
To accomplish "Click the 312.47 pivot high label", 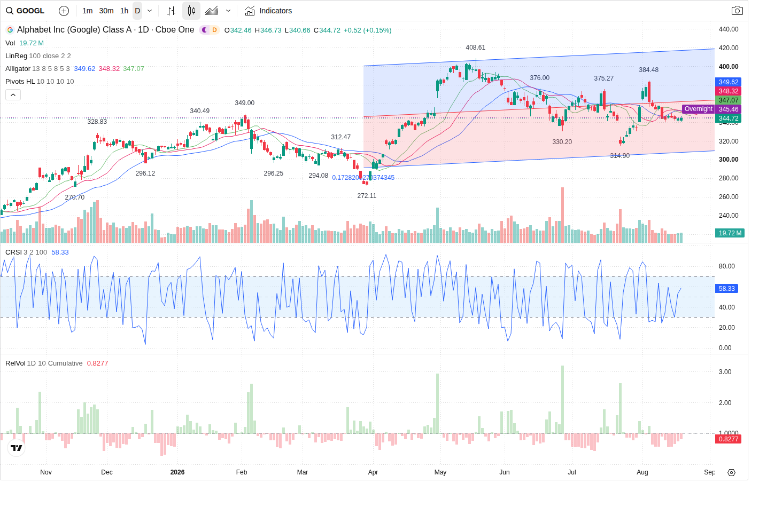I will pyautogui.click(x=341, y=137).
